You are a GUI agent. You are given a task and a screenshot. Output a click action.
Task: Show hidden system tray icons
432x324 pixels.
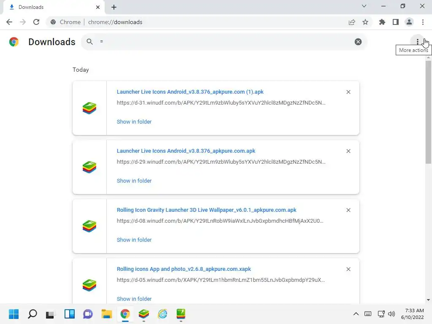coord(356,314)
